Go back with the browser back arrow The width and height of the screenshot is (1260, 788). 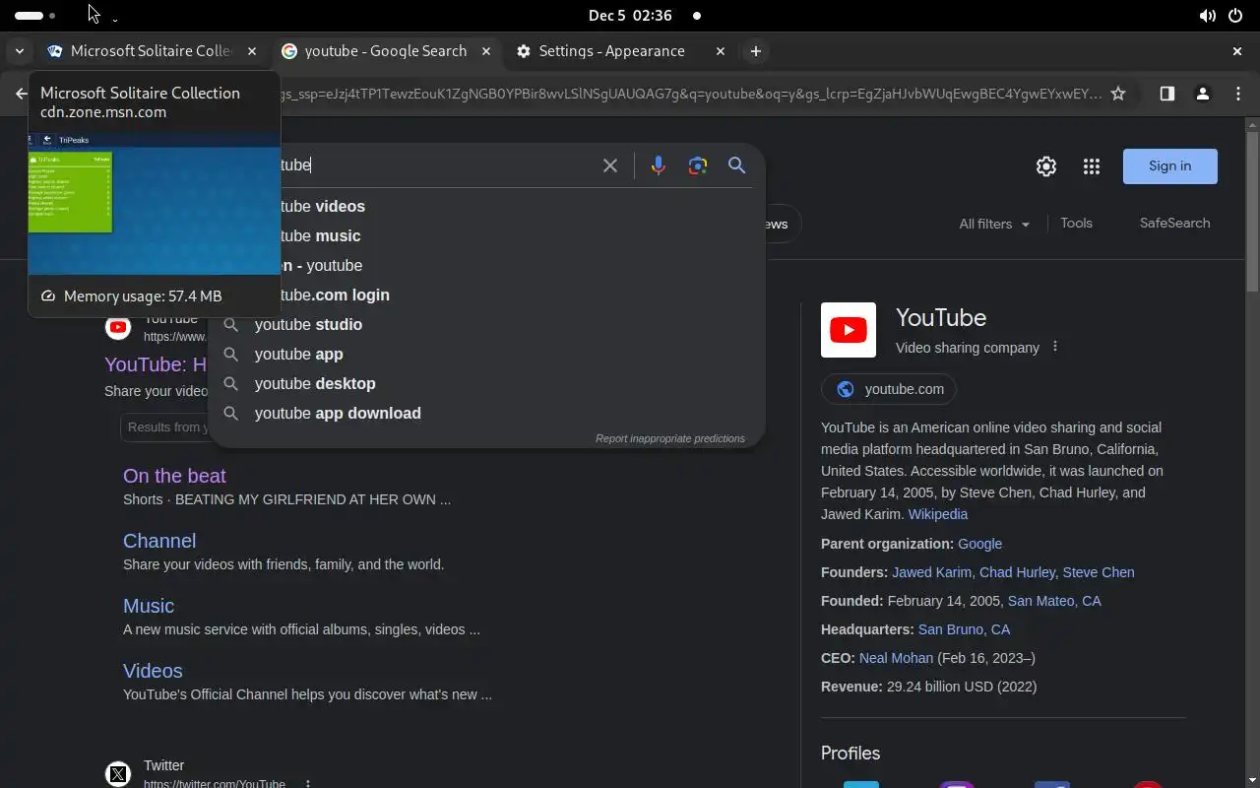pyautogui.click(x=21, y=94)
